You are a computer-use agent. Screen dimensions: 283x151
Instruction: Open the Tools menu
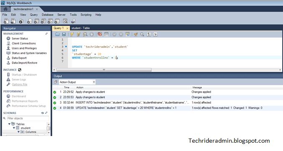(73, 15)
